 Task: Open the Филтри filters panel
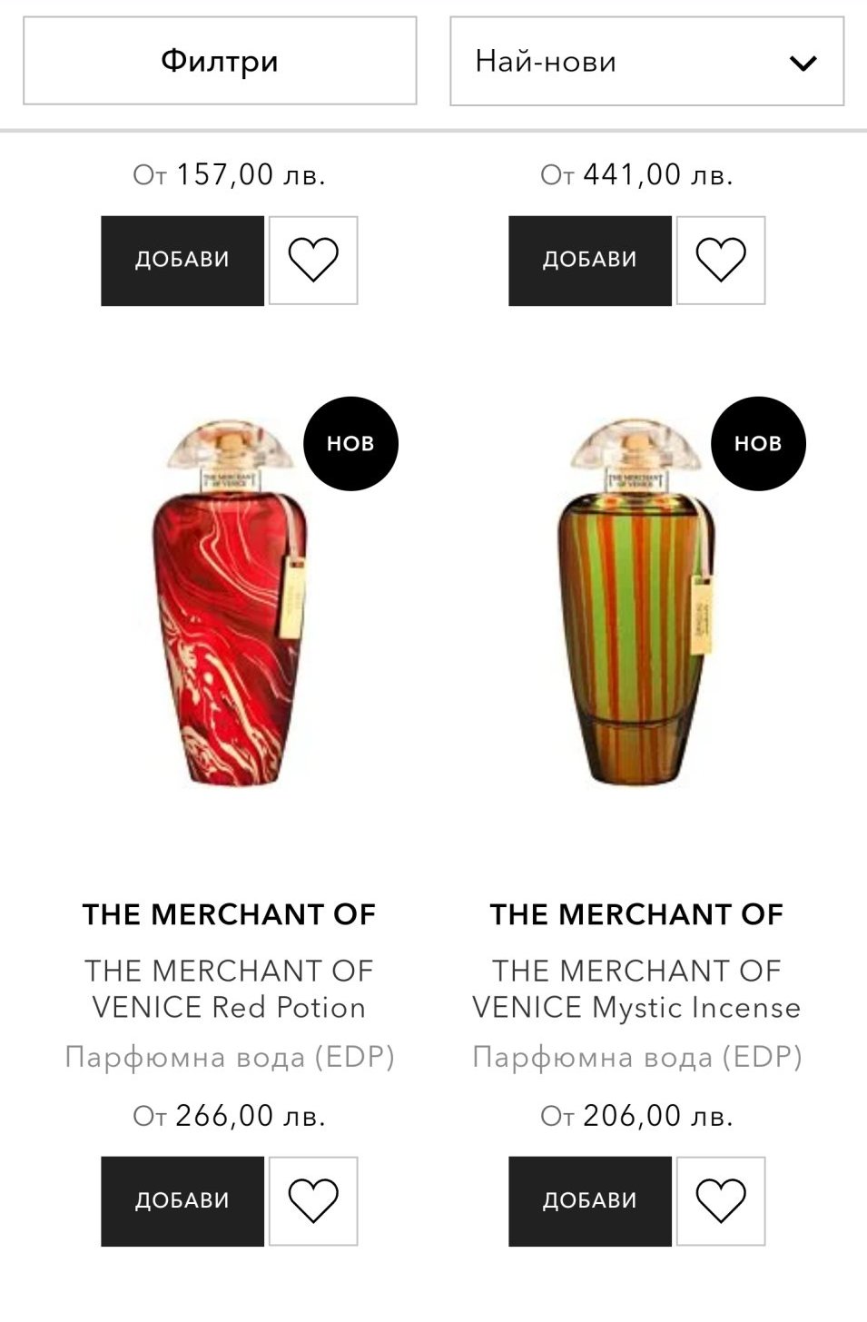[x=220, y=61]
